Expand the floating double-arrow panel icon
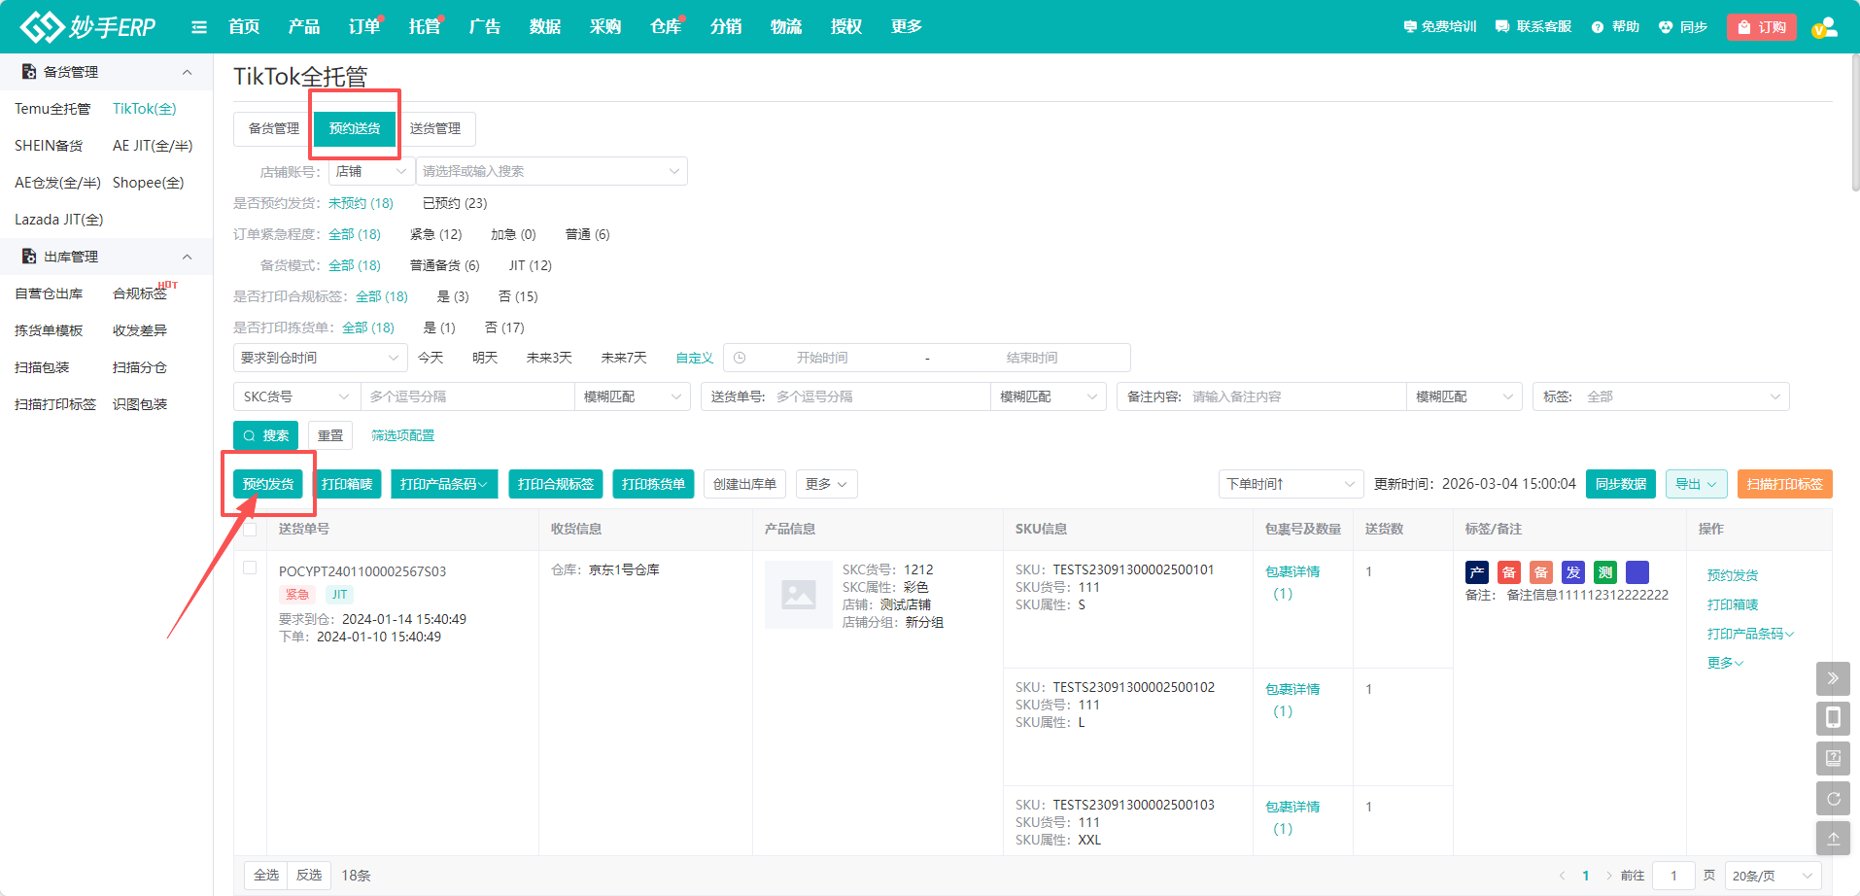This screenshot has width=1860, height=896. pyautogui.click(x=1833, y=678)
